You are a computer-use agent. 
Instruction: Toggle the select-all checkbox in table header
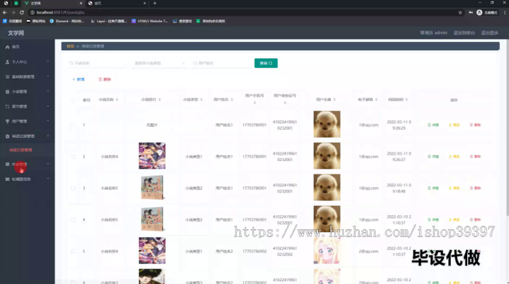[x=73, y=100]
